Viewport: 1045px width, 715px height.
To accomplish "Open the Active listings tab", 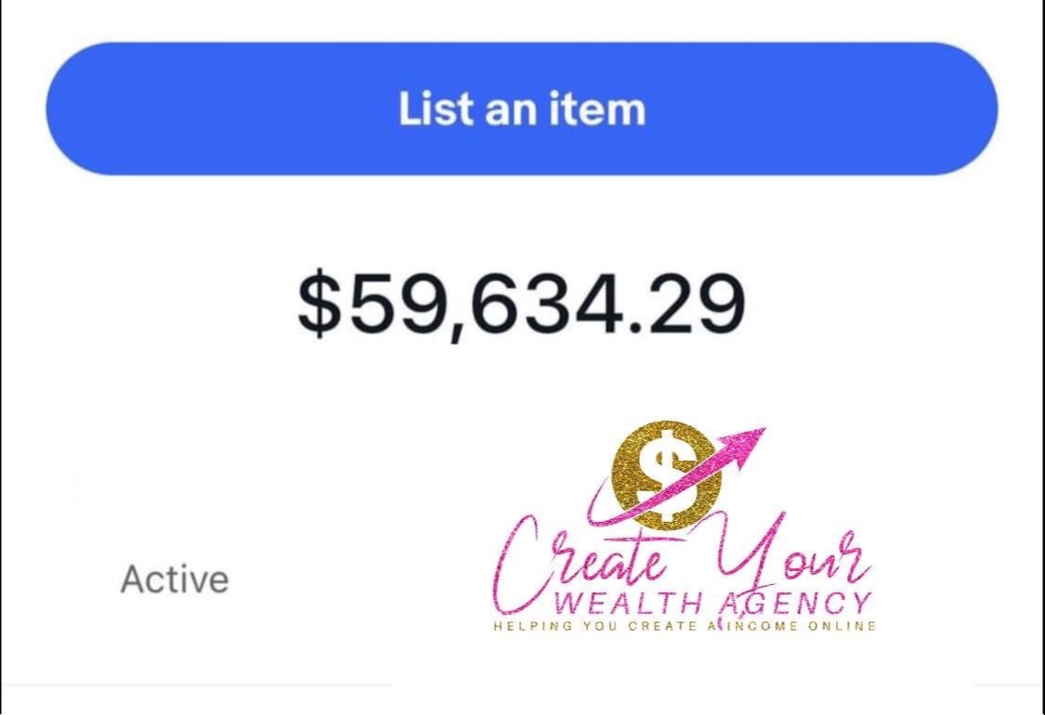I will pyautogui.click(x=175, y=579).
